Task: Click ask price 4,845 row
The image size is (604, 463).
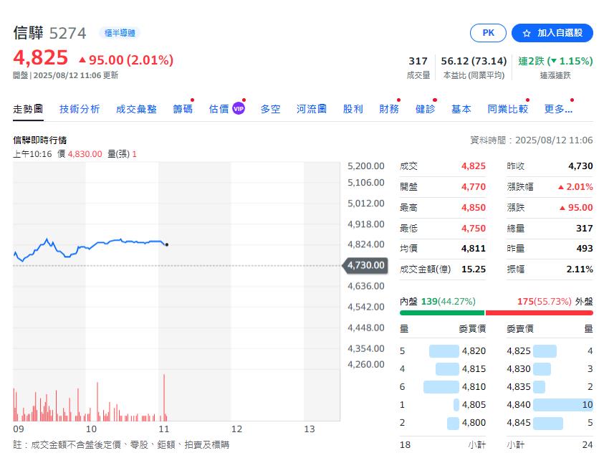Action: [x=550, y=423]
